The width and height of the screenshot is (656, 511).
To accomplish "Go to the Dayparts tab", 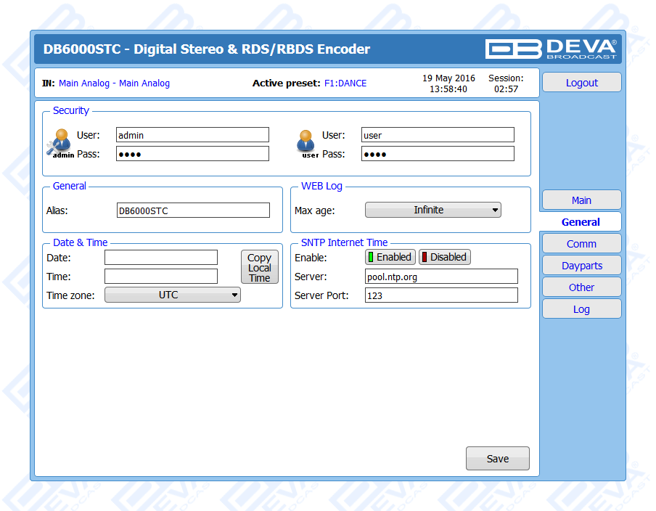I will point(581,266).
